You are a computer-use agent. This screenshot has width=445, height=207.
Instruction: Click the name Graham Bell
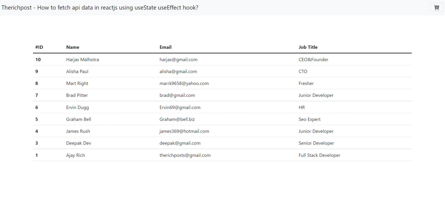[x=79, y=119]
